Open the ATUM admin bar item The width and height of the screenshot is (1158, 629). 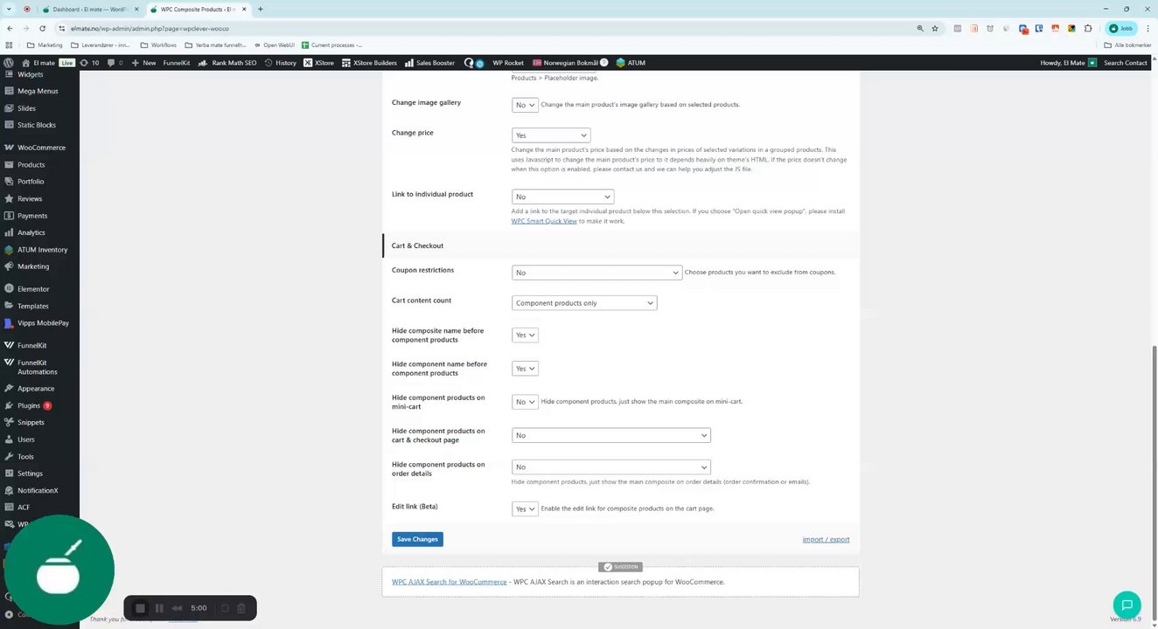point(631,63)
